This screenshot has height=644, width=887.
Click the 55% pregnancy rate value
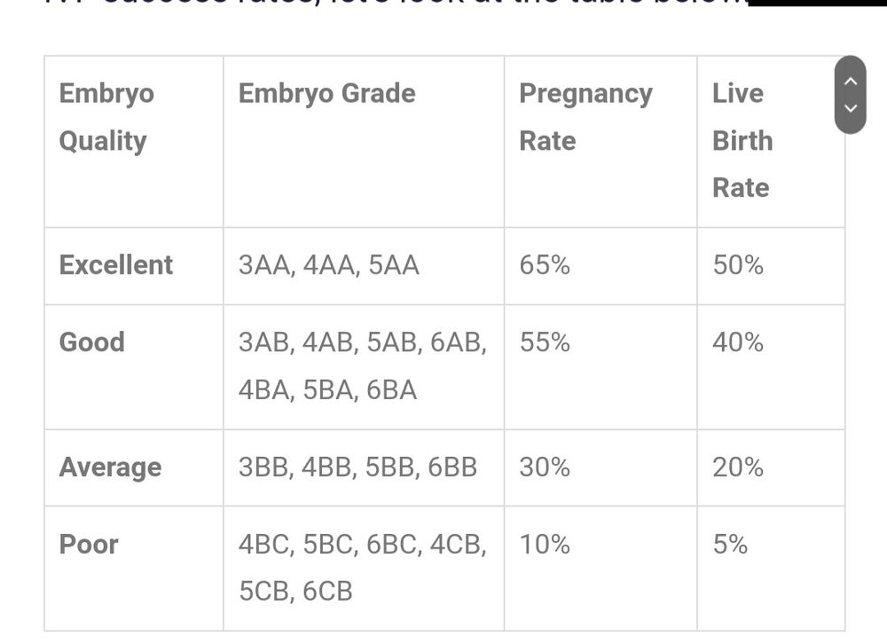(x=545, y=342)
